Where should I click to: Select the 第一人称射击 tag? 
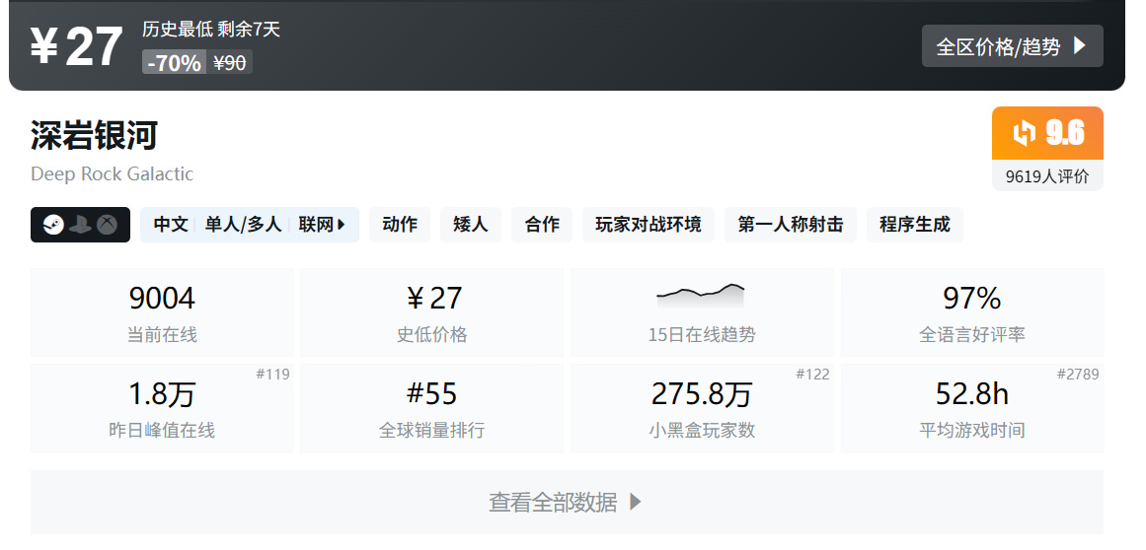tap(790, 225)
